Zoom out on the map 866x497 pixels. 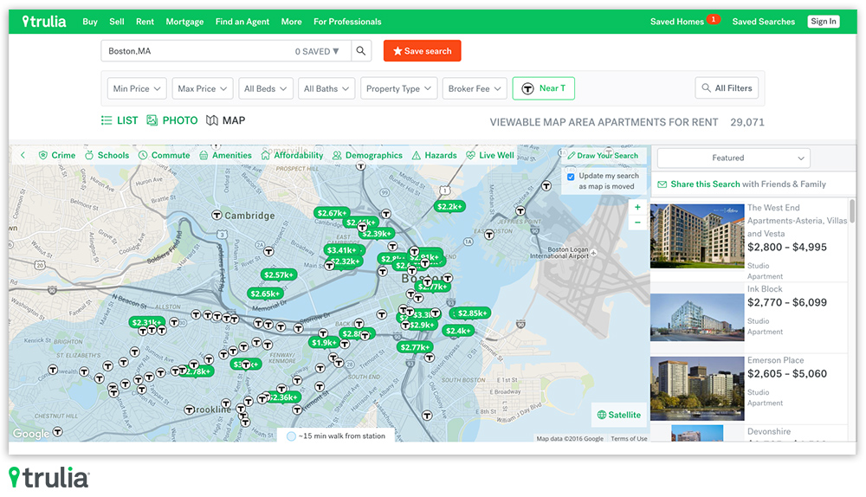click(638, 223)
